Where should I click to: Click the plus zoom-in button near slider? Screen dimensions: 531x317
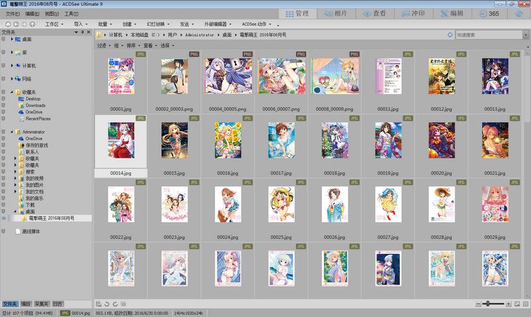[508, 304]
